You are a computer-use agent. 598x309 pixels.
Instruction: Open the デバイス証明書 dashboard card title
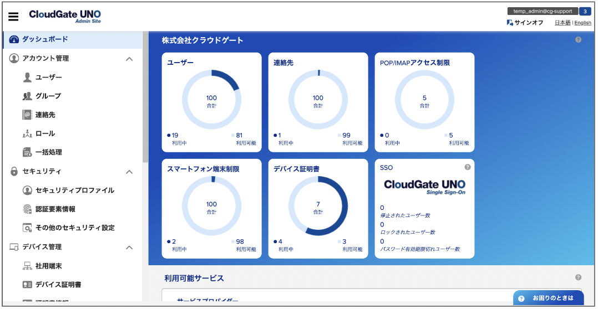pyautogui.click(x=296, y=169)
